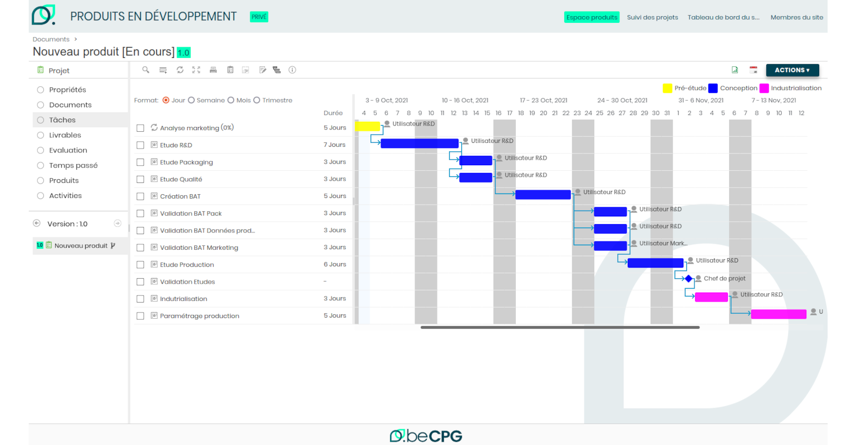
Task: Click the Gantt view icon in toolbar
Action: [277, 70]
